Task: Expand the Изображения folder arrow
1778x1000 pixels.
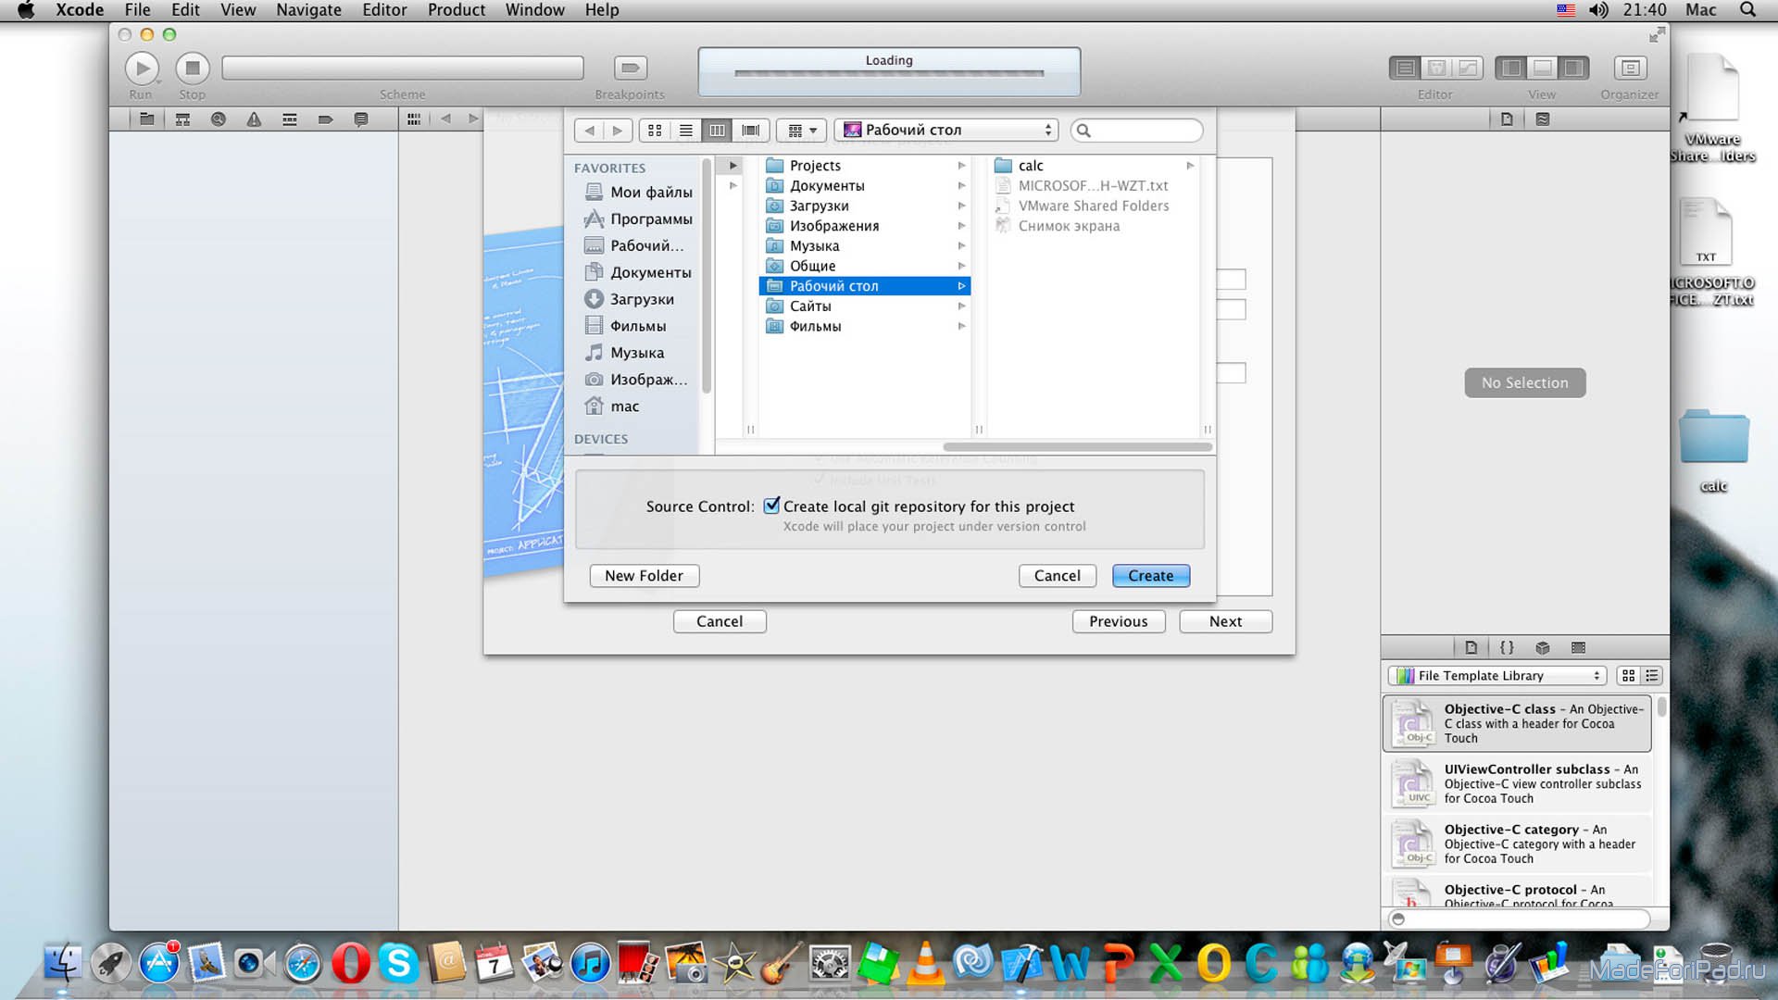Action: click(x=961, y=226)
